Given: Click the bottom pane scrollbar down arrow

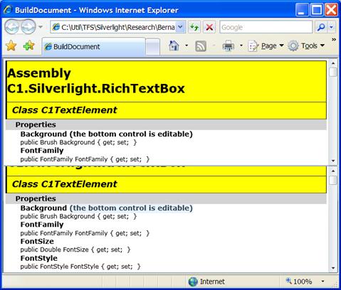Looking at the screenshot, I should click(333, 268).
